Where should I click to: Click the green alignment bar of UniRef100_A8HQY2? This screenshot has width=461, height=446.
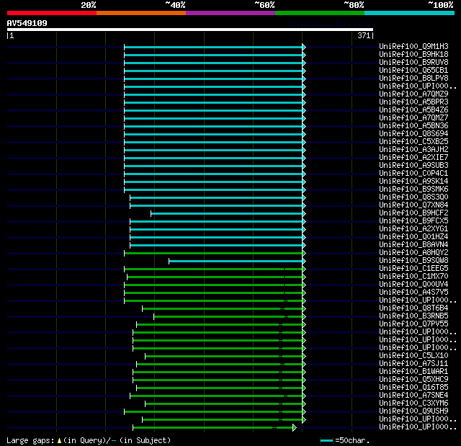pyautogui.click(x=213, y=254)
